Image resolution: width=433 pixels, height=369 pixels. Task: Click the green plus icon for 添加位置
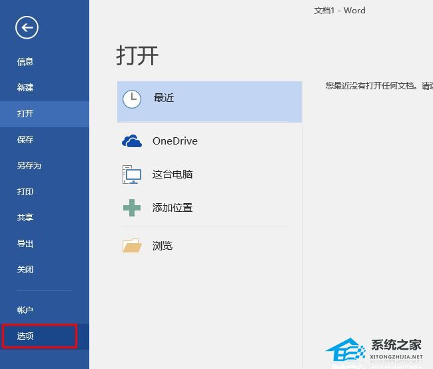coord(132,208)
